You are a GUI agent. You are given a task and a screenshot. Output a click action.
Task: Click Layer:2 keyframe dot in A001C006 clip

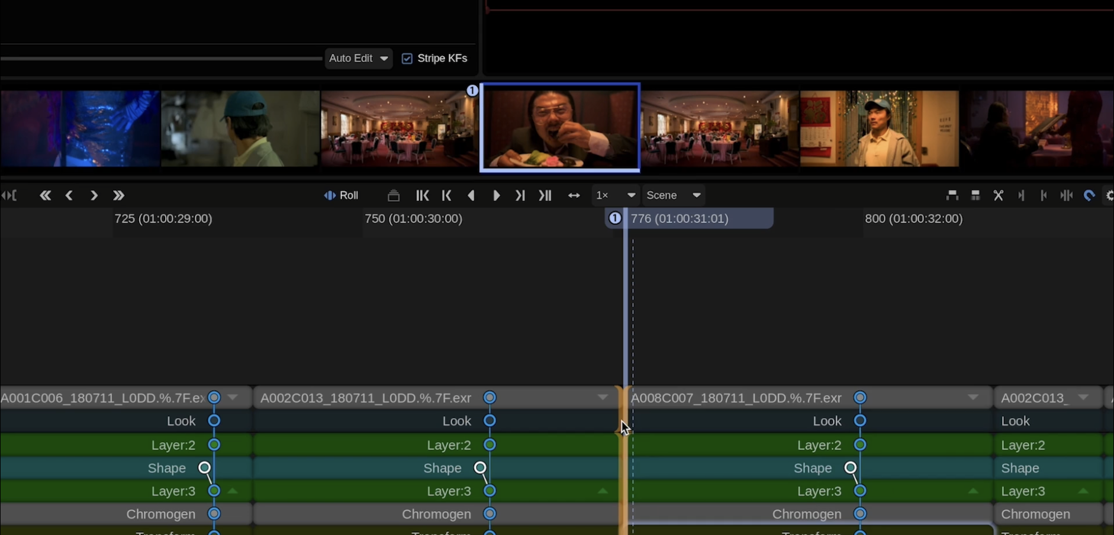click(214, 444)
